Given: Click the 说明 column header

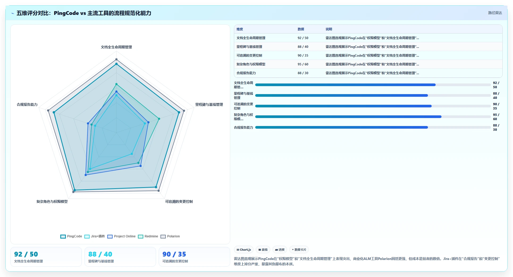Looking at the screenshot, I should click(329, 29).
